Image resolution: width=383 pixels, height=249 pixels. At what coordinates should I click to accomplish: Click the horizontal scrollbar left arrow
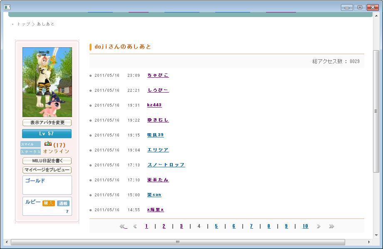click(x=7, y=242)
